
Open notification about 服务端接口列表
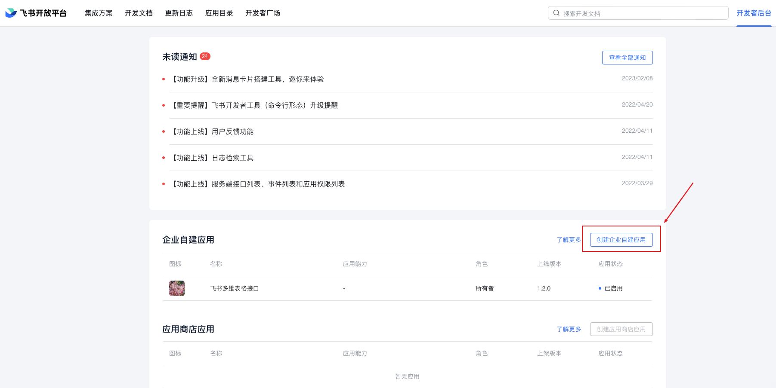[x=258, y=184]
